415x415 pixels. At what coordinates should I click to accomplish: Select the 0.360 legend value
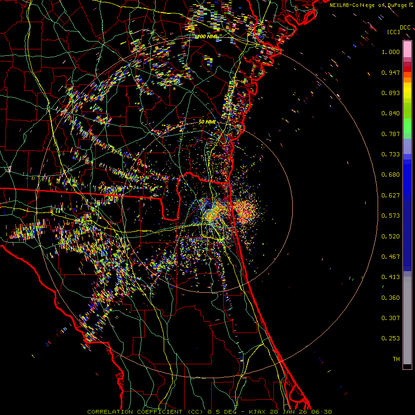click(x=391, y=298)
